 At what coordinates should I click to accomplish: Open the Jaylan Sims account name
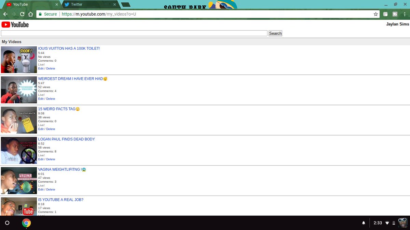coord(398,24)
